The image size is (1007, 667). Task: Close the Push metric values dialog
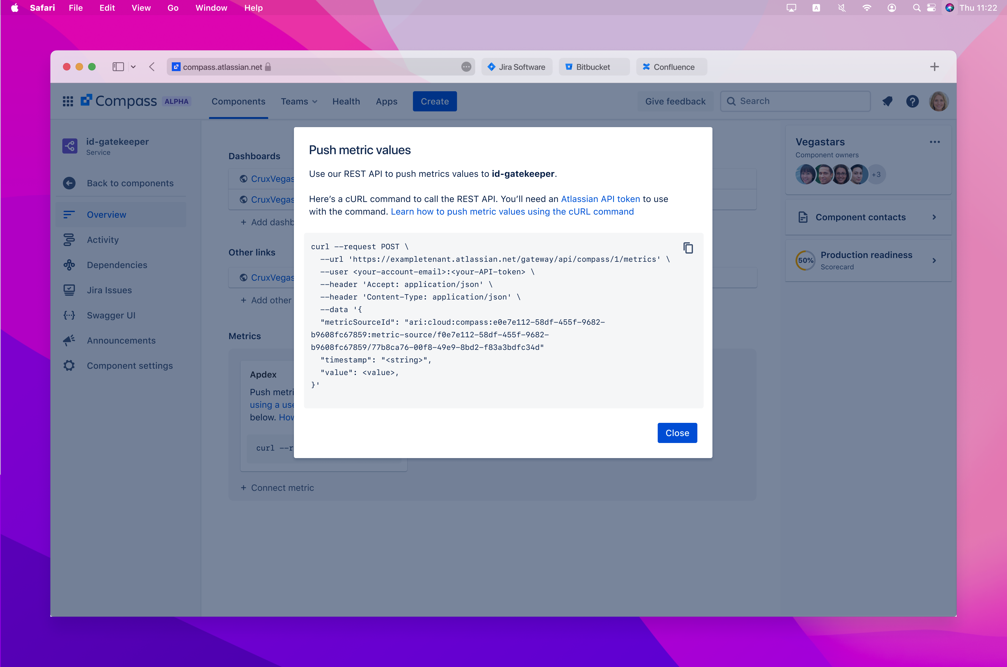point(677,433)
